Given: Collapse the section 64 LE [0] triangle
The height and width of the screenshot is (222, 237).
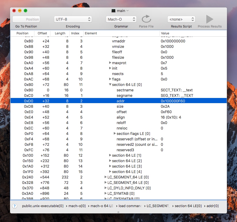Looking at the screenshot, I should tap(110, 85).
